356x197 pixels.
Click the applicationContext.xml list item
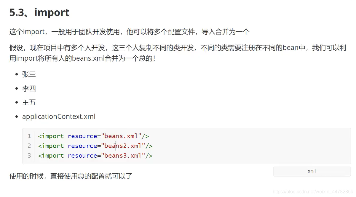59,117
